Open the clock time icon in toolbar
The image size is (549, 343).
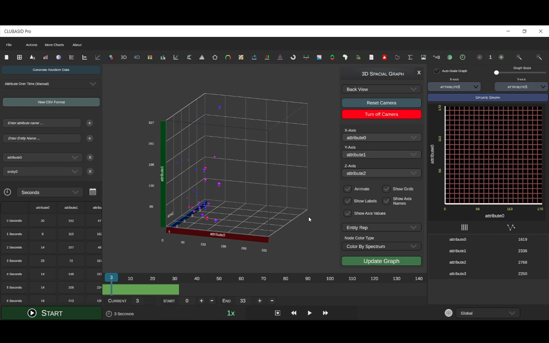462,57
